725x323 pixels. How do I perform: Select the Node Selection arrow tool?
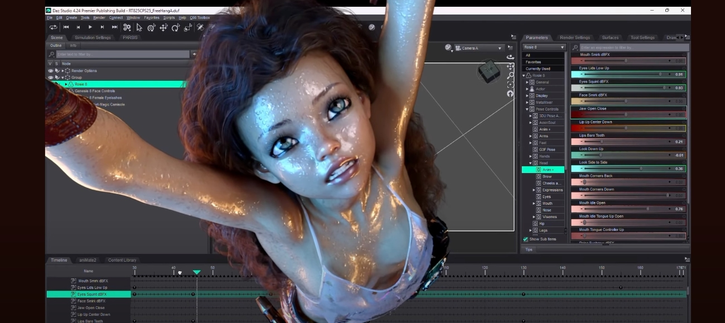click(139, 27)
